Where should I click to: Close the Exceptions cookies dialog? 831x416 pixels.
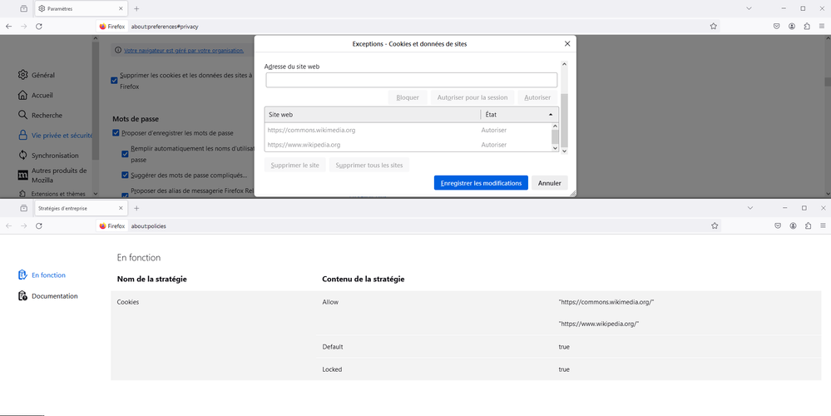click(567, 43)
